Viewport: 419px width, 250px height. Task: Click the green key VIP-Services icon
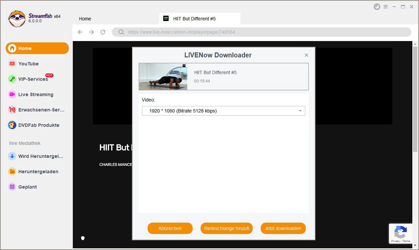pos(12,79)
